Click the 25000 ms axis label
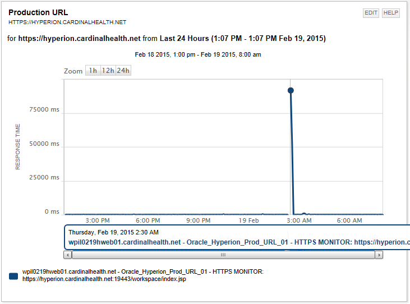The width and height of the screenshot is (410, 304). (x=44, y=177)
